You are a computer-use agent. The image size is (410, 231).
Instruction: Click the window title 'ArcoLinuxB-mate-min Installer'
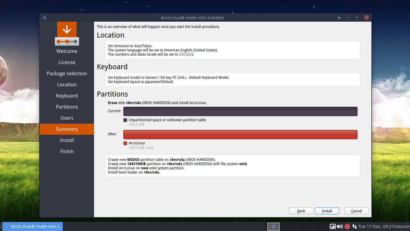pos(192,18)
